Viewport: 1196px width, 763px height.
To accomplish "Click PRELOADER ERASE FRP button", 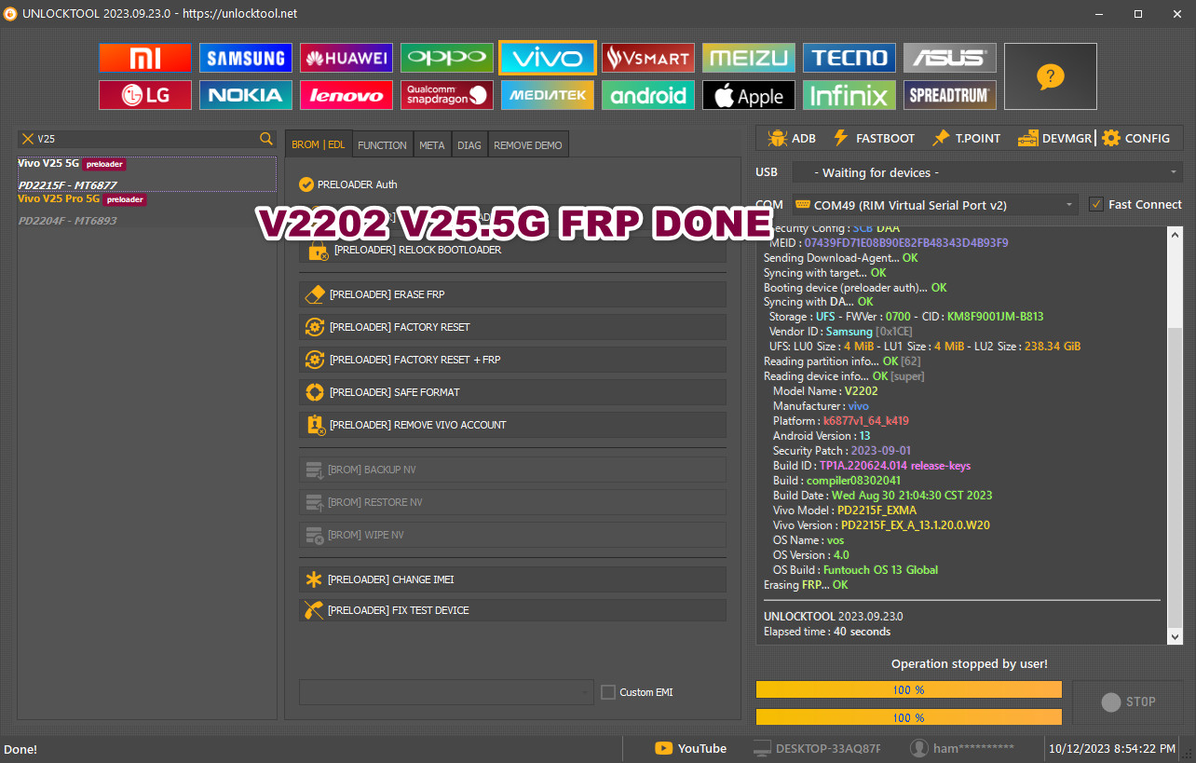I will (512, 294).
